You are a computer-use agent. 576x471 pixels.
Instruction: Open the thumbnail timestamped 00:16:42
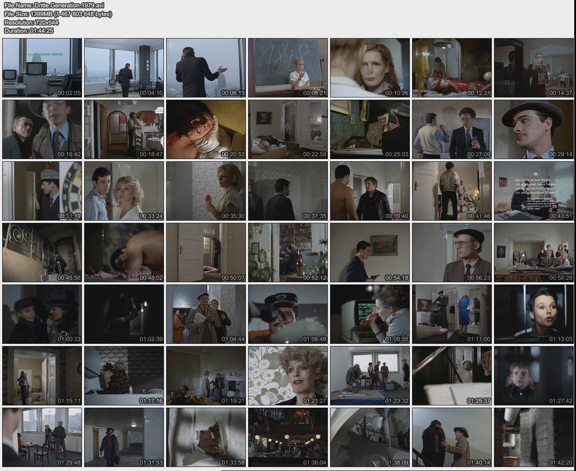click(42, 129)
